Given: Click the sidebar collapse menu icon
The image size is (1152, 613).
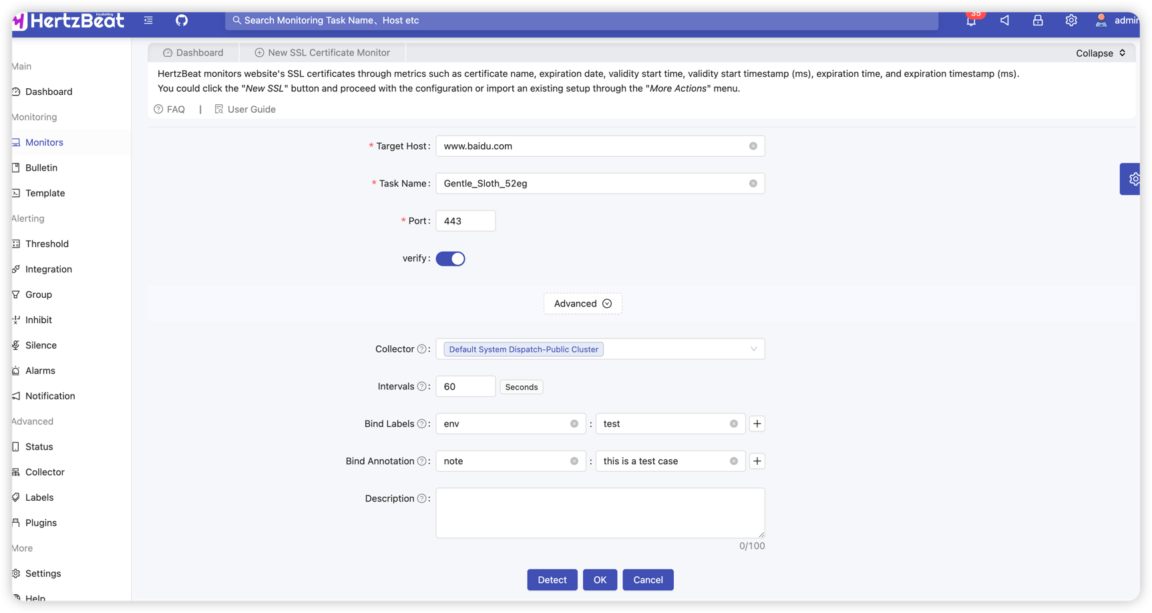Looking at the screenshot, I should (148, 21).
